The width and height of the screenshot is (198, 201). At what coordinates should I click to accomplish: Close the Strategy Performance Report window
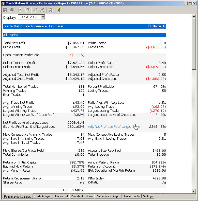point(194,3)
